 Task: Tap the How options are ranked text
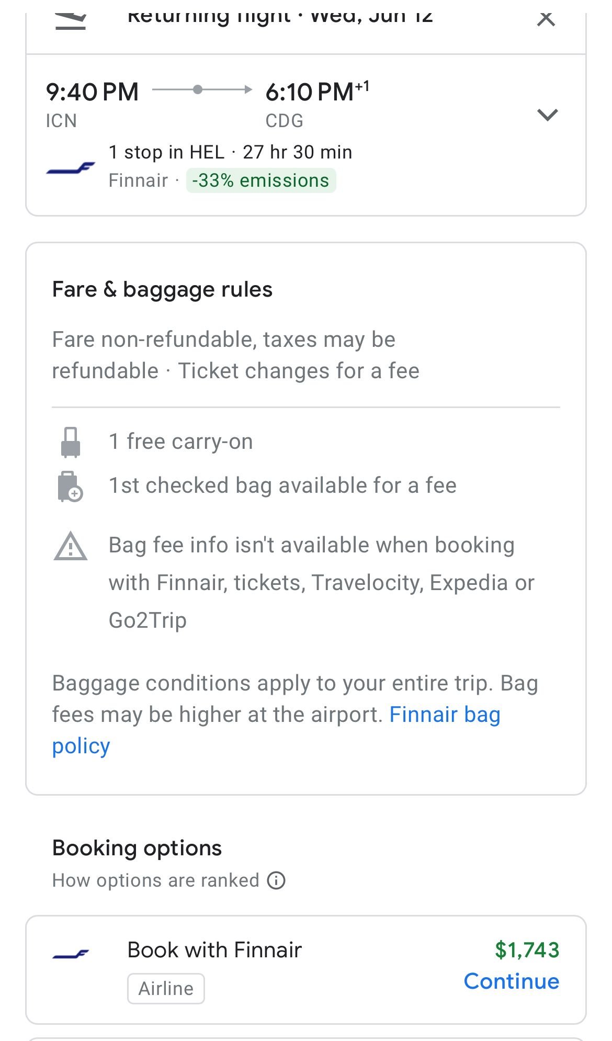155,880
